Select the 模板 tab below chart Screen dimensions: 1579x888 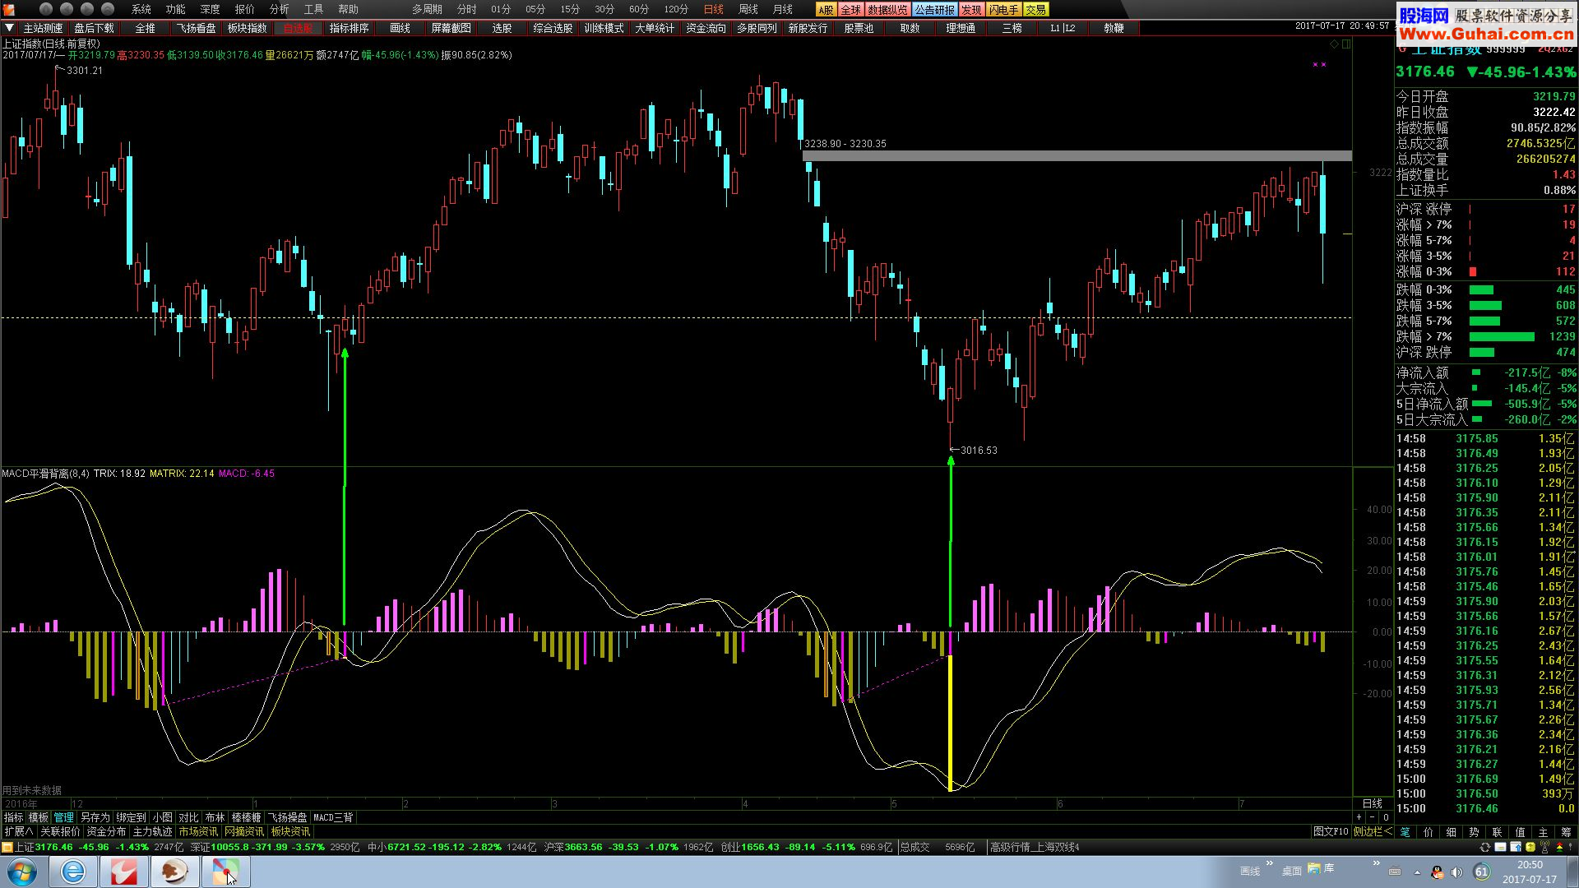click(39, 817)
